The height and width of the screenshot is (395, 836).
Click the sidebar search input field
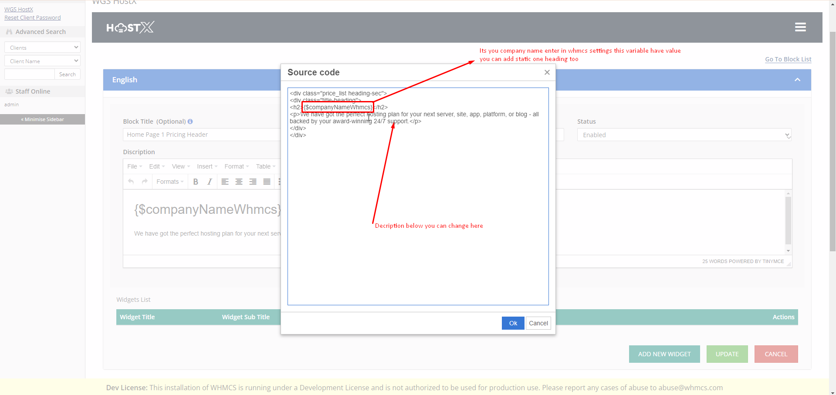[x=30, y=74]
